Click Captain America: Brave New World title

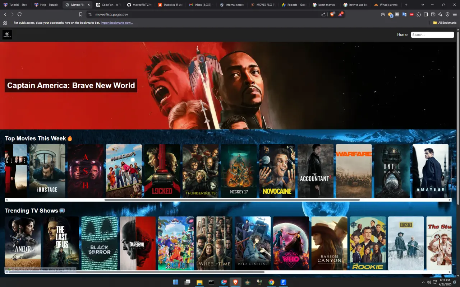point(71,85)
